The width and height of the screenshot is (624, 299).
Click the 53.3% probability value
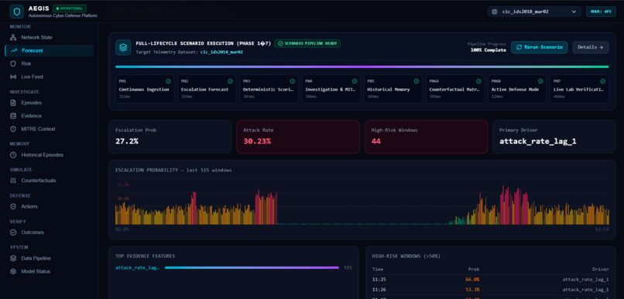(472, 290)
